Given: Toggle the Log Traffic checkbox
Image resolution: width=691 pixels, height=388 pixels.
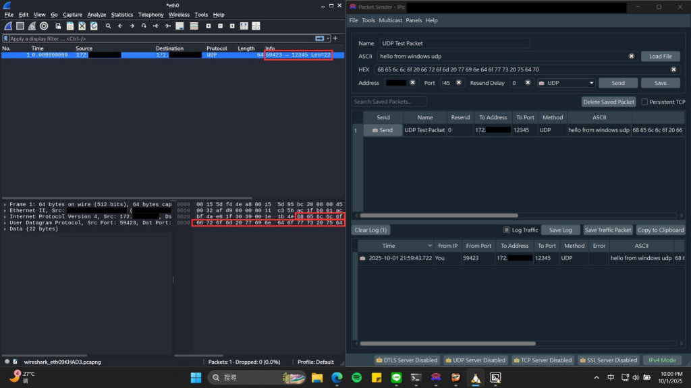Looking at the screenshot, I should pos(506,230).
